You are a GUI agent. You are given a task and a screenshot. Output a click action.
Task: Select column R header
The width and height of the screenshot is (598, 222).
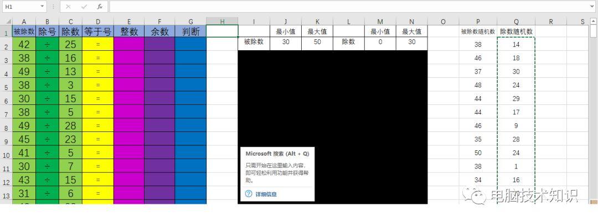click(551, 22)
